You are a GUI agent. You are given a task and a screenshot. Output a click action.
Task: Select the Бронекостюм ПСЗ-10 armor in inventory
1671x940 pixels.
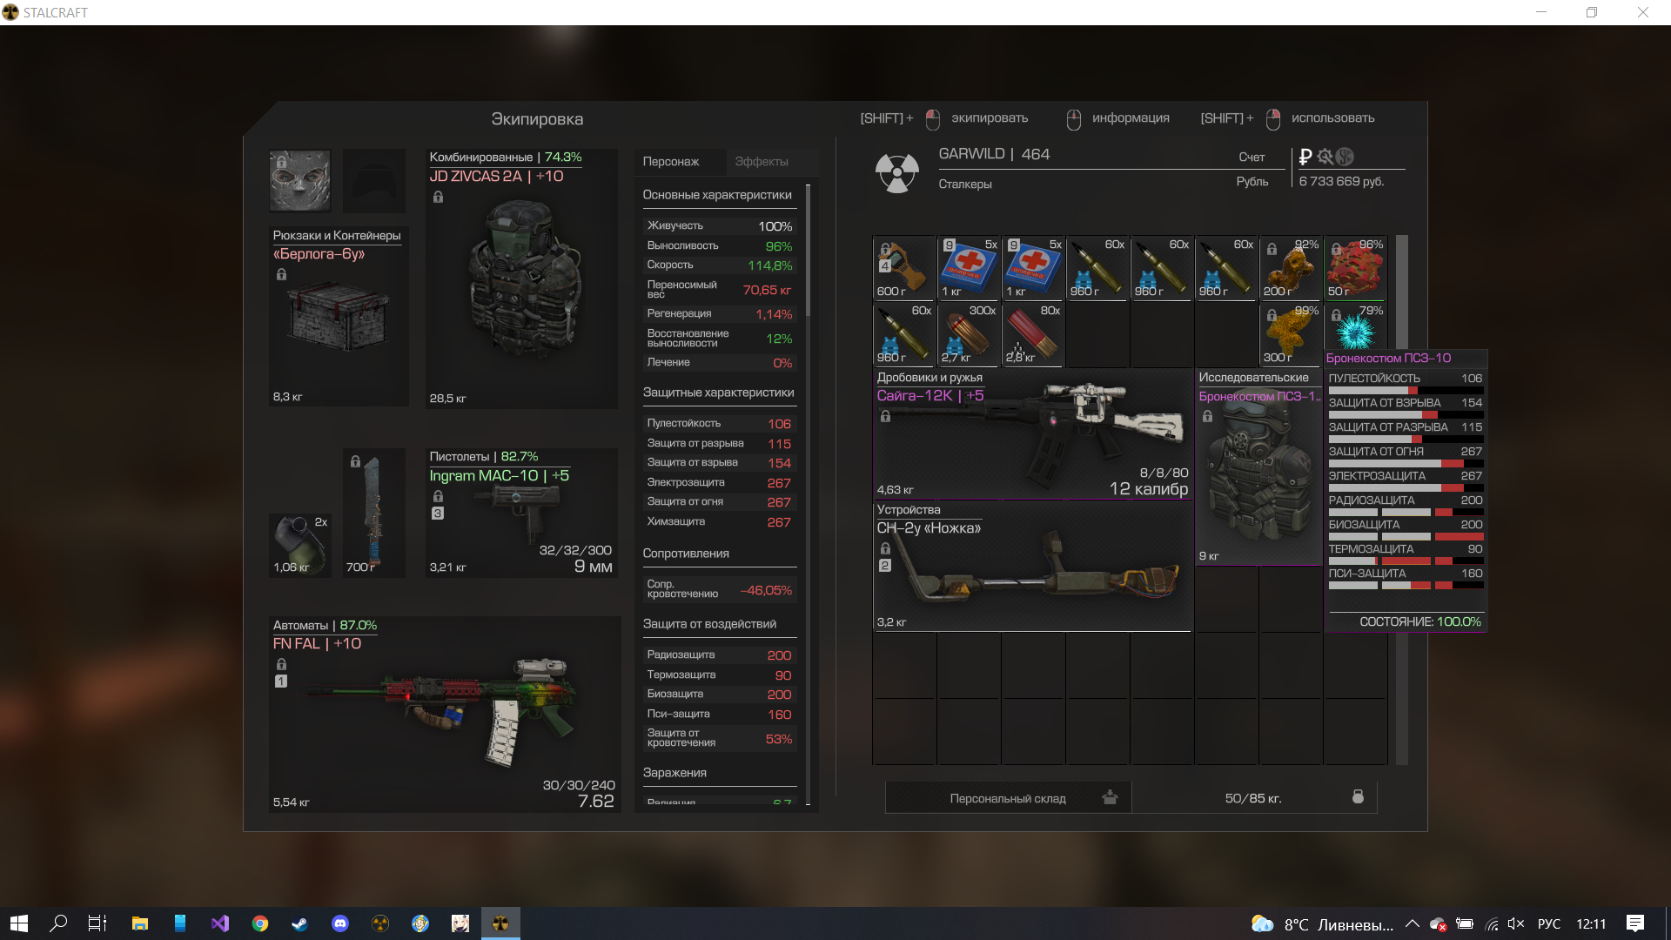(x=1258, y=467)
